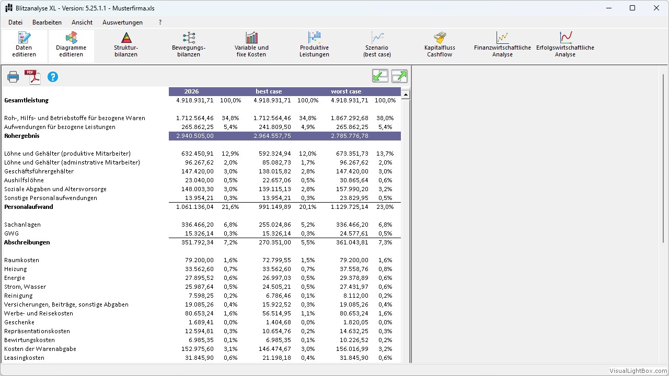669x376 pixels.
Task: Click the printer icon
Action: [13, 77]
